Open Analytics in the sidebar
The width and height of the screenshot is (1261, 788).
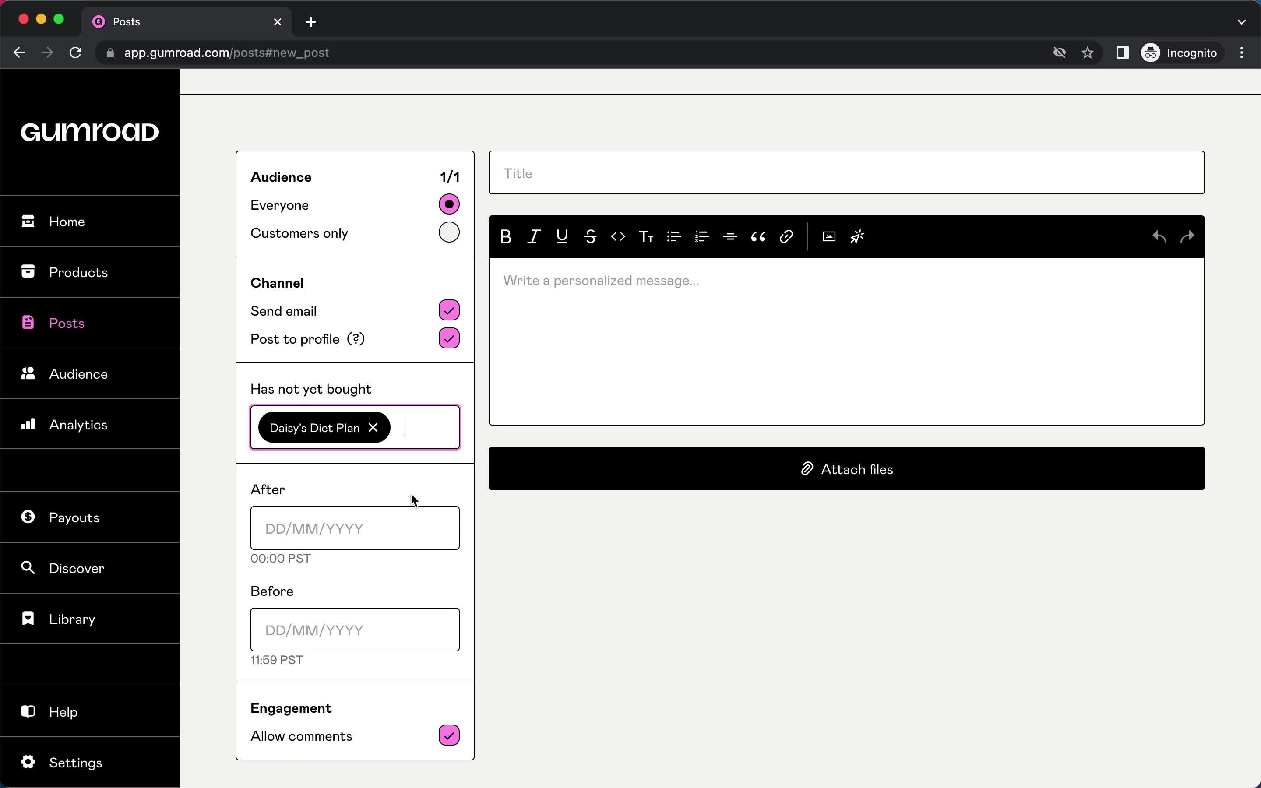pos(90,424)
